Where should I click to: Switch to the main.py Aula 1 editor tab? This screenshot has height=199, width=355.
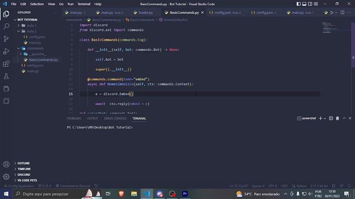click(x=303, y=13)
